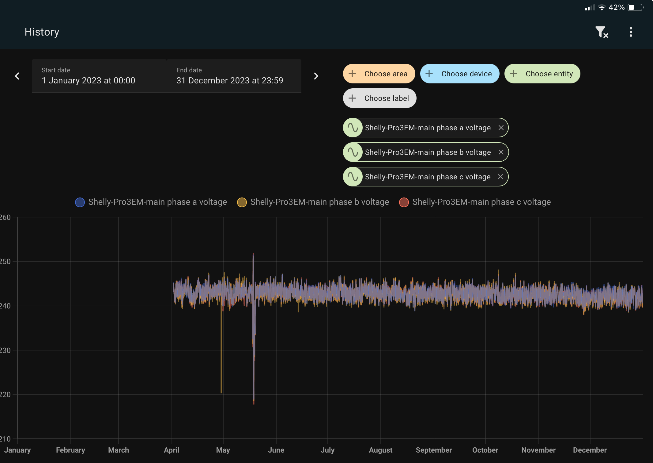This screenshot has height=463, width=653.
Task: Toggle phase b voltage legend series
Action: pos(313,202)
